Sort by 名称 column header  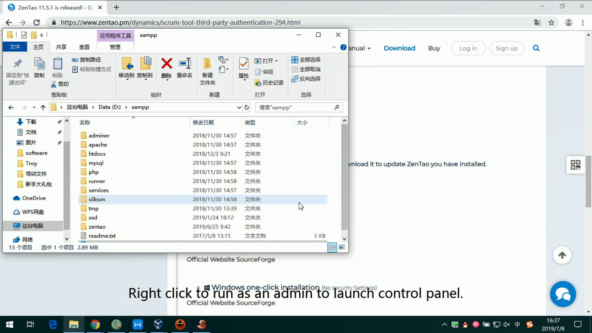coord(134,122)
